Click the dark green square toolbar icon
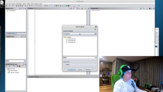This screenshot has width=163, height=92. 68,6
